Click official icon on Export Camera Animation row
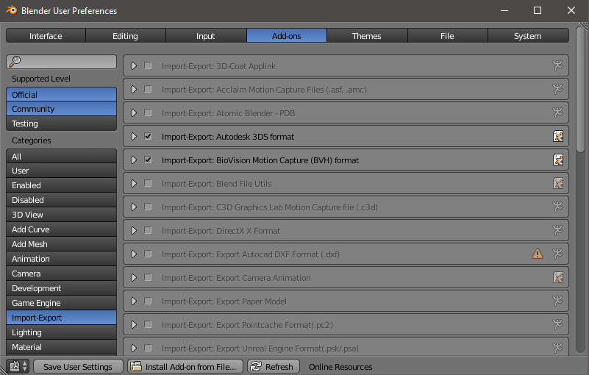The height and width of the screenshot is (375, 589). click(558, 278)
